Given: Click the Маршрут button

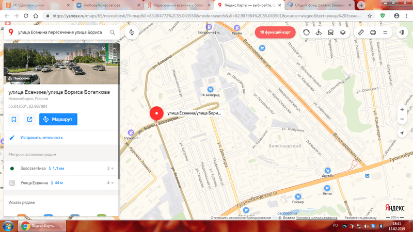Looking at the screenshot, I should click(x=58, y=120).
